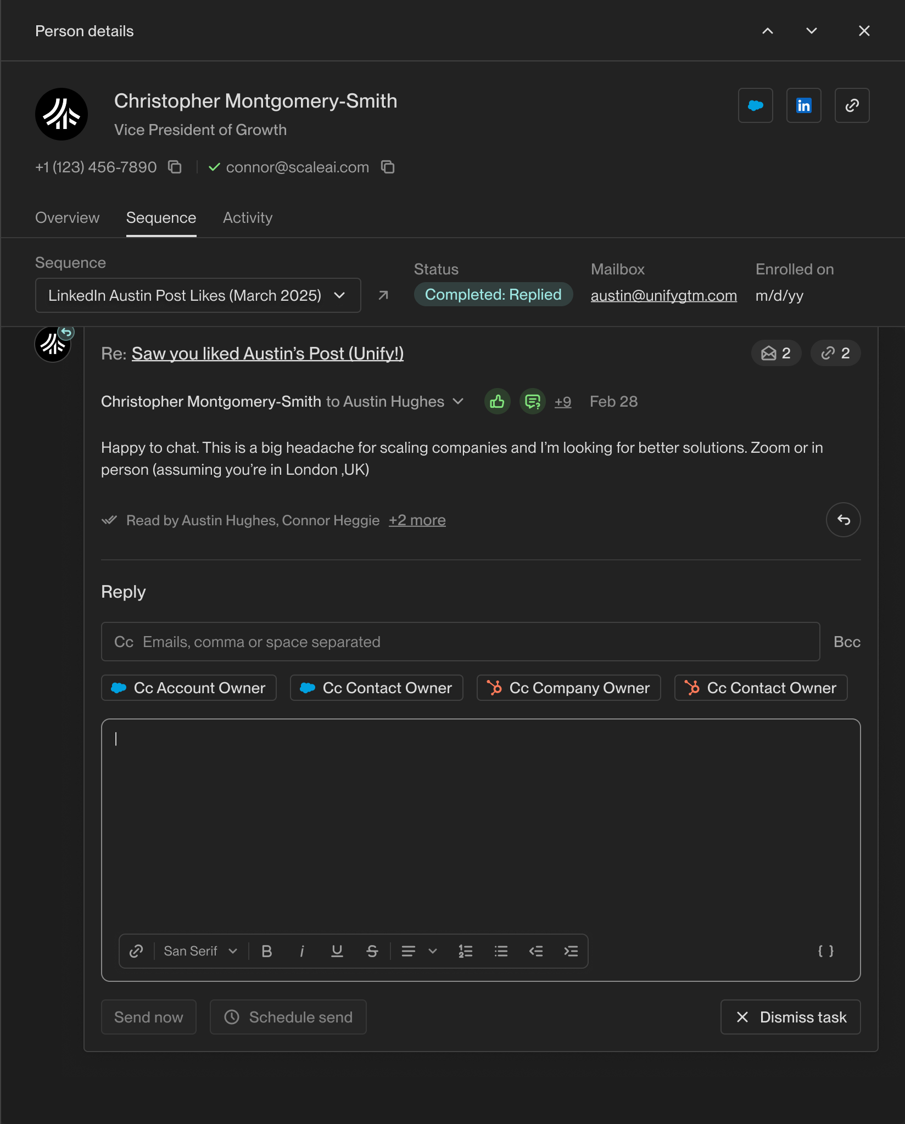Toggle bold formatting
905x1124 pixels.
(x=267, y=951)
